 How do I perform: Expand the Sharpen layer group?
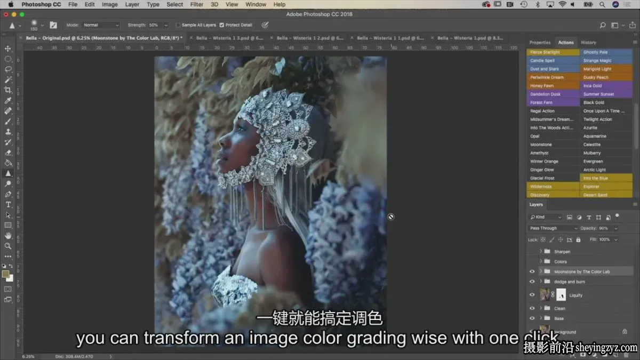click(541, 251)
